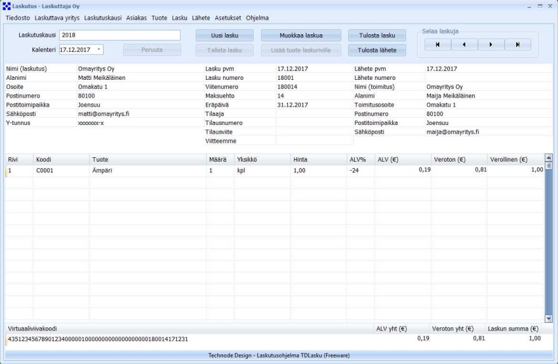Go to the first invoice
Screen dimensions: 558x364
(x=438, y=44)
